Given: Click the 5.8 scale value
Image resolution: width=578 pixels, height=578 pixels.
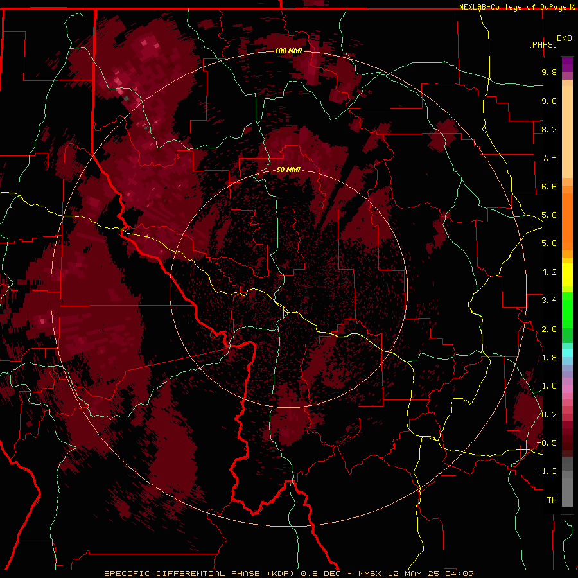Looking at the screenshot, I should pyautogui.click(x=549, y=215).
